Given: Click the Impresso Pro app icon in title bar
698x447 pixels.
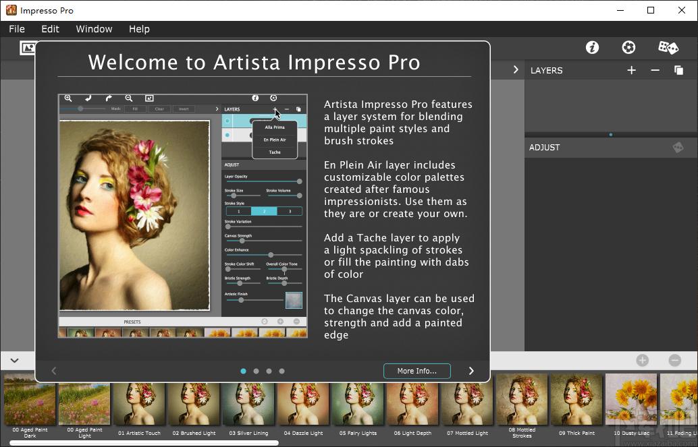Looking at the screenshot, I should point(11,10).
